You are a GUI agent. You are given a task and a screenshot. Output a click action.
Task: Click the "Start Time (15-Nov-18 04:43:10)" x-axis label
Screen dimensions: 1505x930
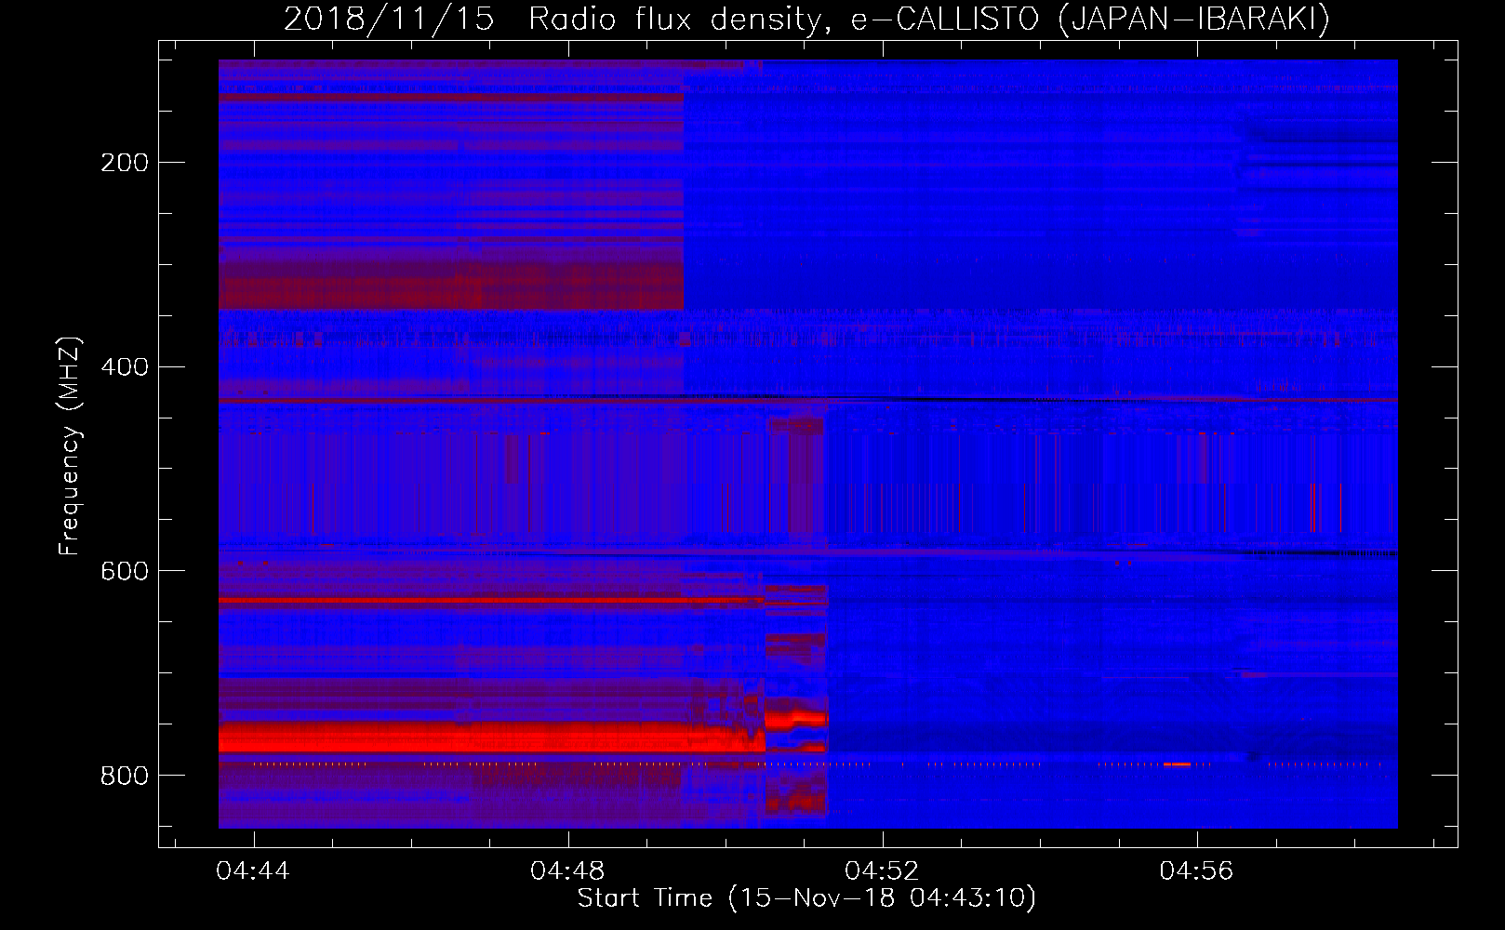(806, 898)
